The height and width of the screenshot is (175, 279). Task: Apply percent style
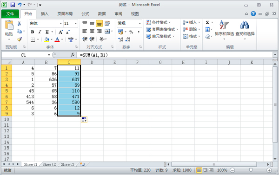click(131, 32)
